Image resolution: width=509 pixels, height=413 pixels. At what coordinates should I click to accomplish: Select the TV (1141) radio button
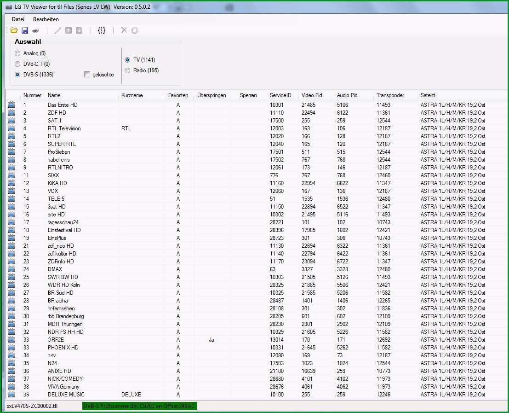click(127, 60)
